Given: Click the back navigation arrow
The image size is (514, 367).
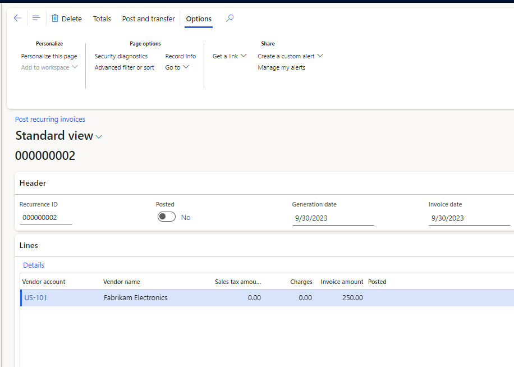Looking at the screenshot, I should (x=17, y=18).
